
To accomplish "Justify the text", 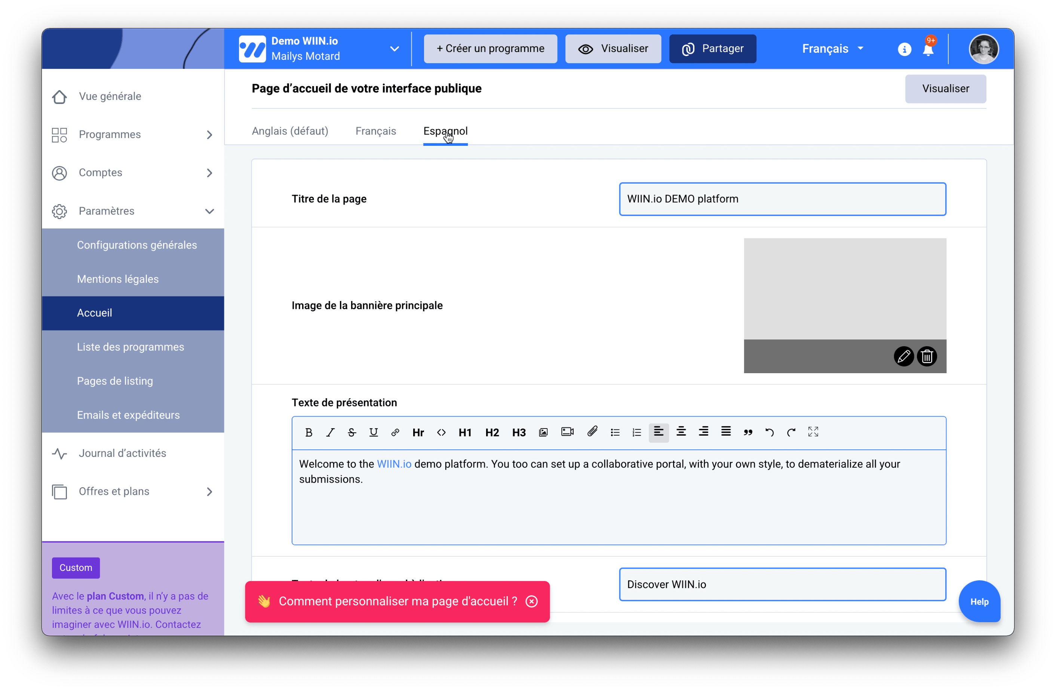I will [726, 432].
